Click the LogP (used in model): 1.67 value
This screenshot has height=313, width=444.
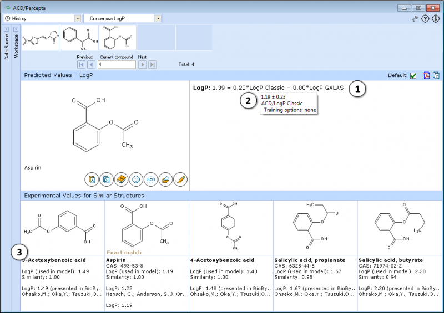coord(308,271)
